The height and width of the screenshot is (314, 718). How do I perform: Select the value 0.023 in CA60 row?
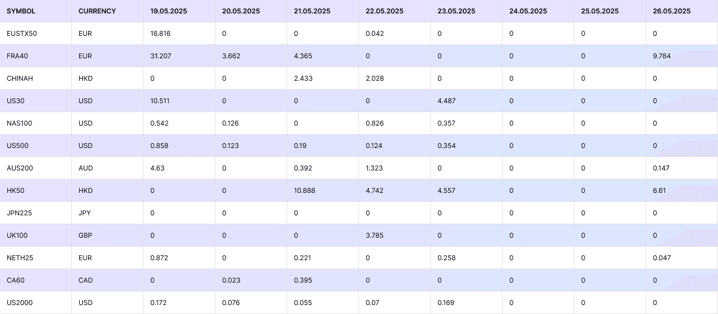[231, 280]
